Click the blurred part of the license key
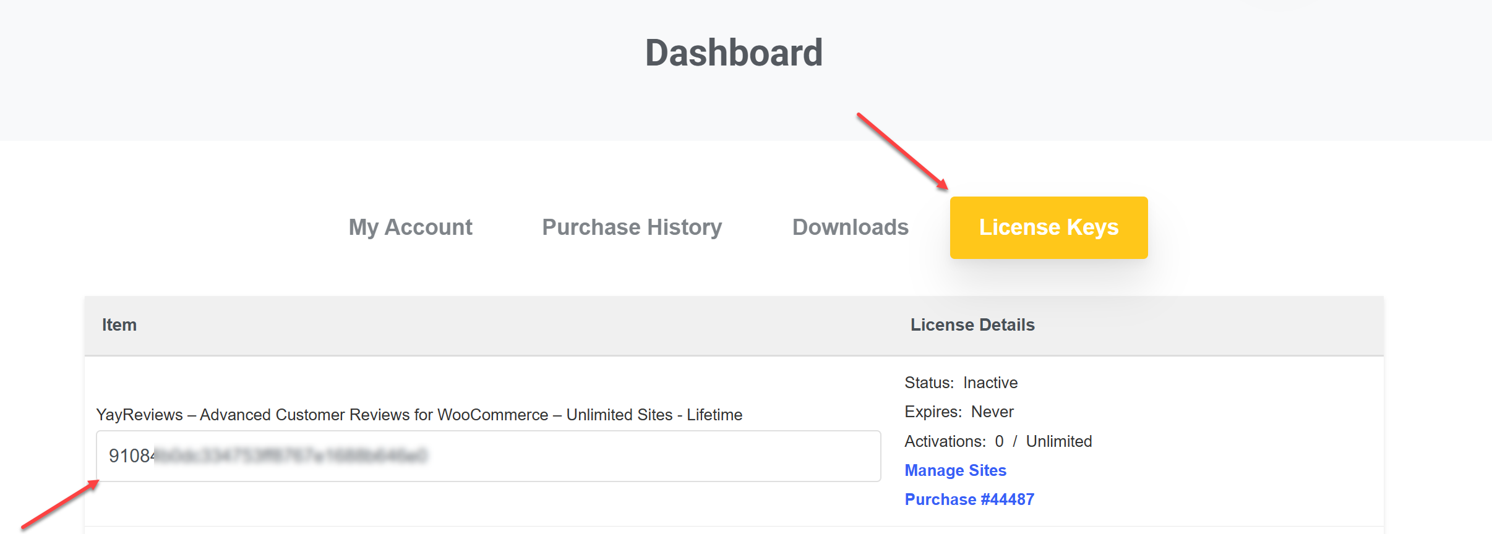1492x534 pixels. (x=291, y=456)
